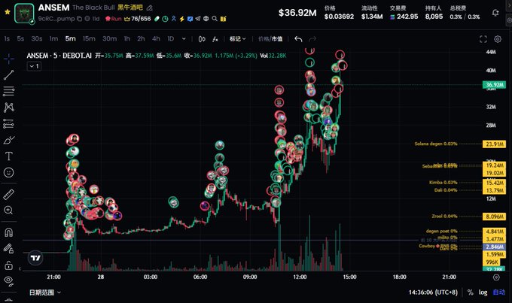Copy the 9cRC...pump contract address
Viewport: 512px width, 303px height.
[79, 19]
